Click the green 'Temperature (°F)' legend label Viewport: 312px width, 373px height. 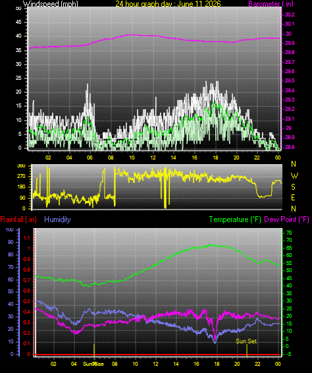pos(235,219)
